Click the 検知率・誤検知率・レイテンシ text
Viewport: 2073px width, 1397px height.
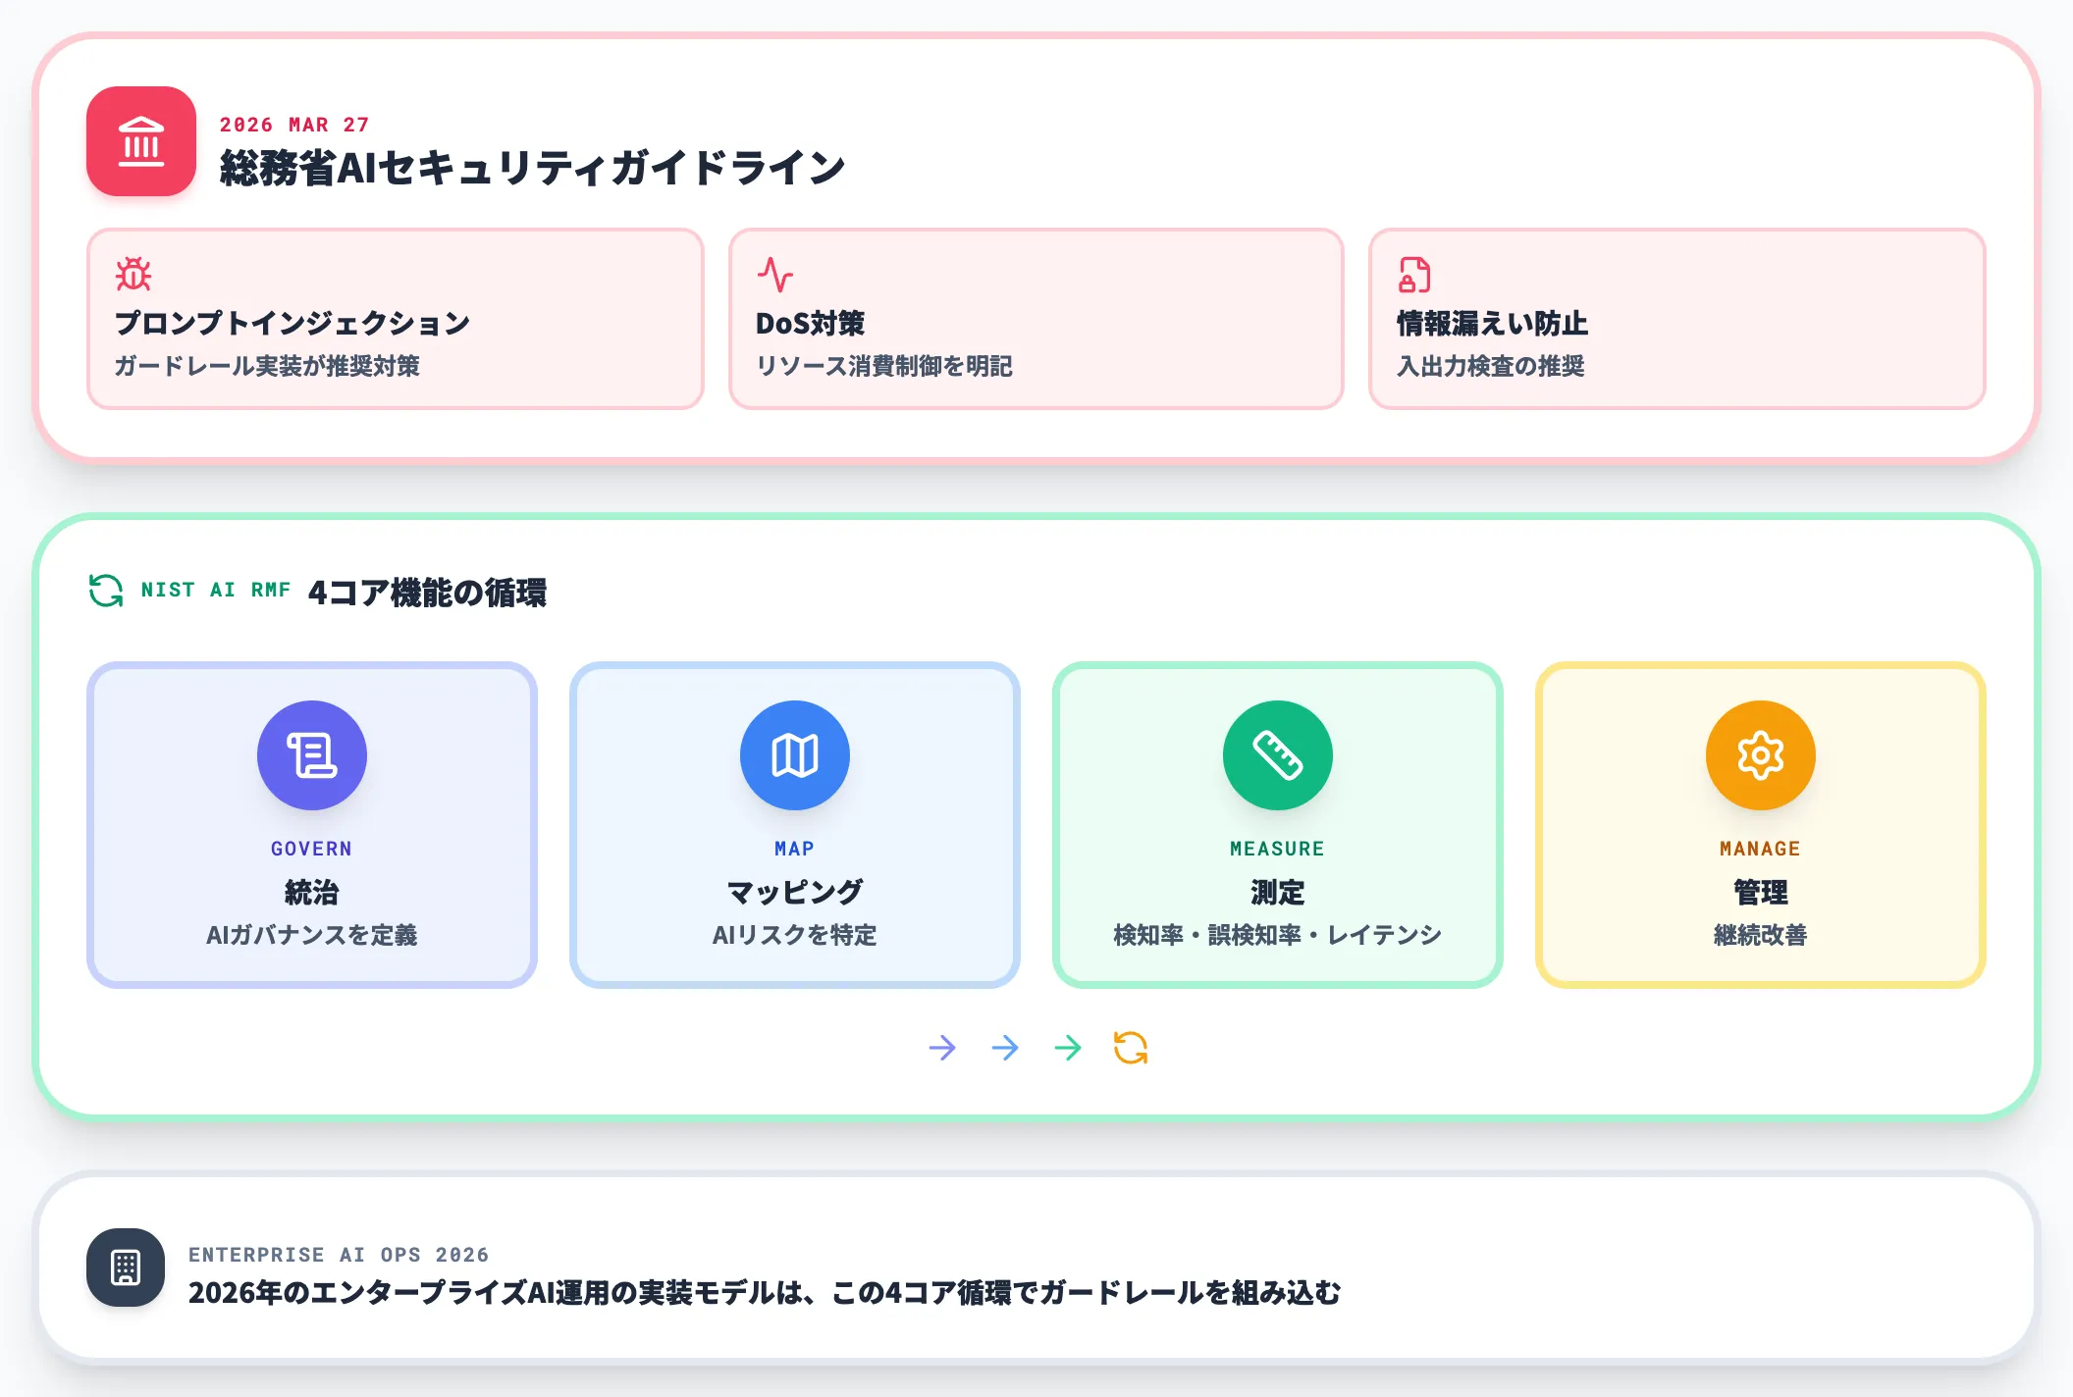(1278, 935)
